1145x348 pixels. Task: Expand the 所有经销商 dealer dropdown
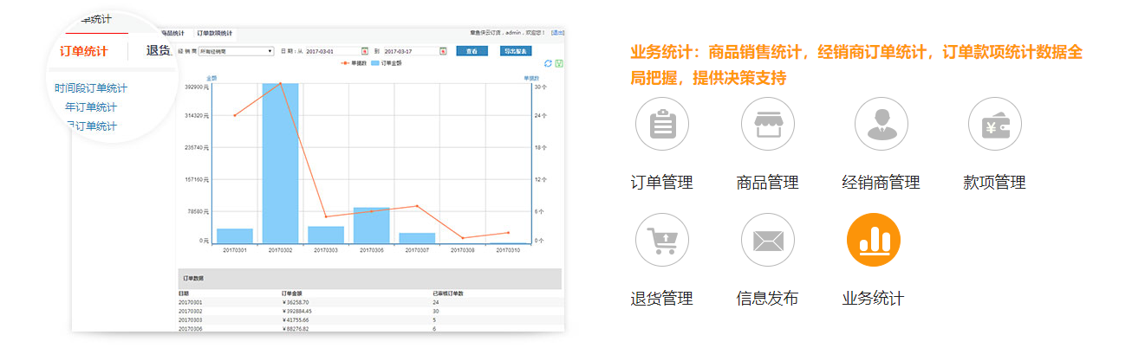[x=237, y=51]
